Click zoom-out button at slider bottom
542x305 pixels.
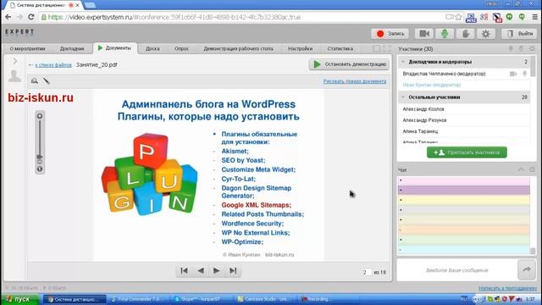click(x=40, y=169)
